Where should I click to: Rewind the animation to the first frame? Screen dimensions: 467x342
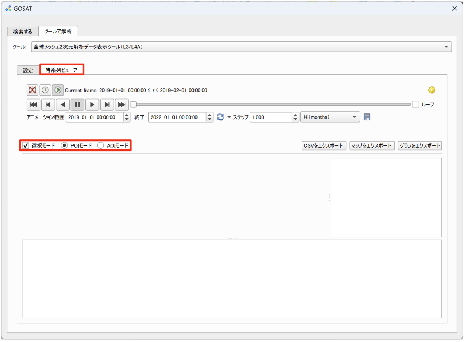tap(33, 105)
